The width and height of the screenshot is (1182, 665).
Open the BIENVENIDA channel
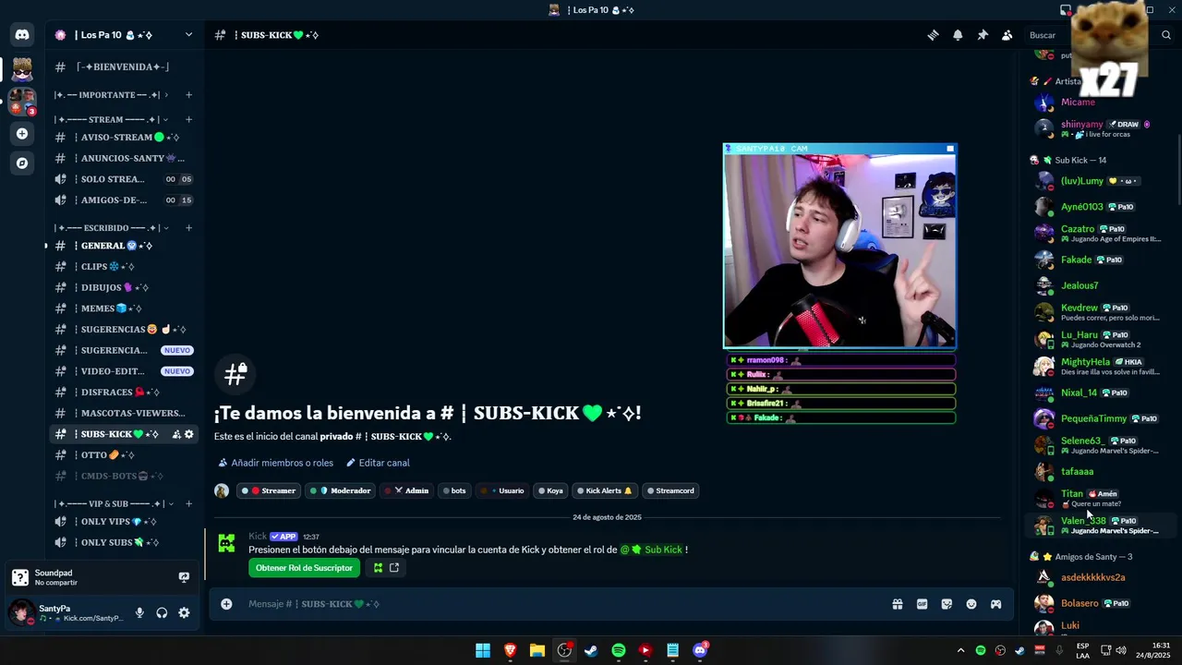pyautogui.click(x=123, y=67)
